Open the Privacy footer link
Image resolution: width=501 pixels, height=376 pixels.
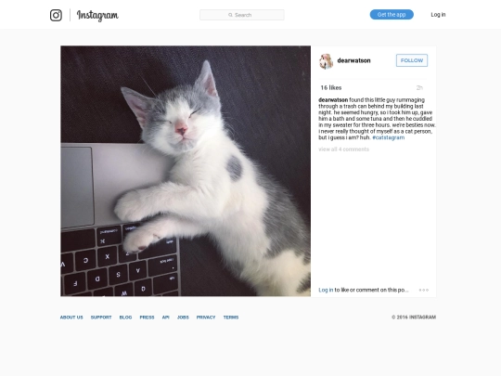tap(206, 318)
